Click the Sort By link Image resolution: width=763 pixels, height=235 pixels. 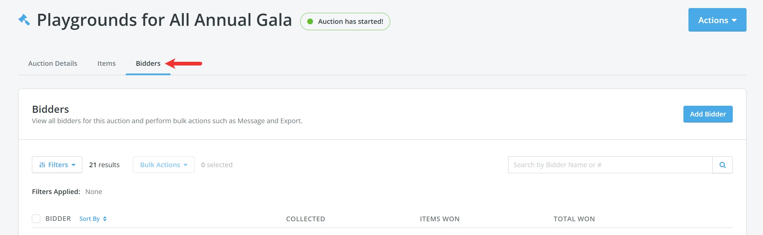(90, 219)
